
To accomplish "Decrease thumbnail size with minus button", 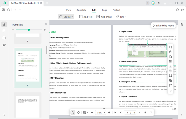I will (x=13, y=30).
